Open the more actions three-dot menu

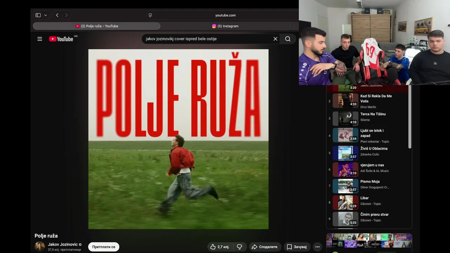coord(317,247)
